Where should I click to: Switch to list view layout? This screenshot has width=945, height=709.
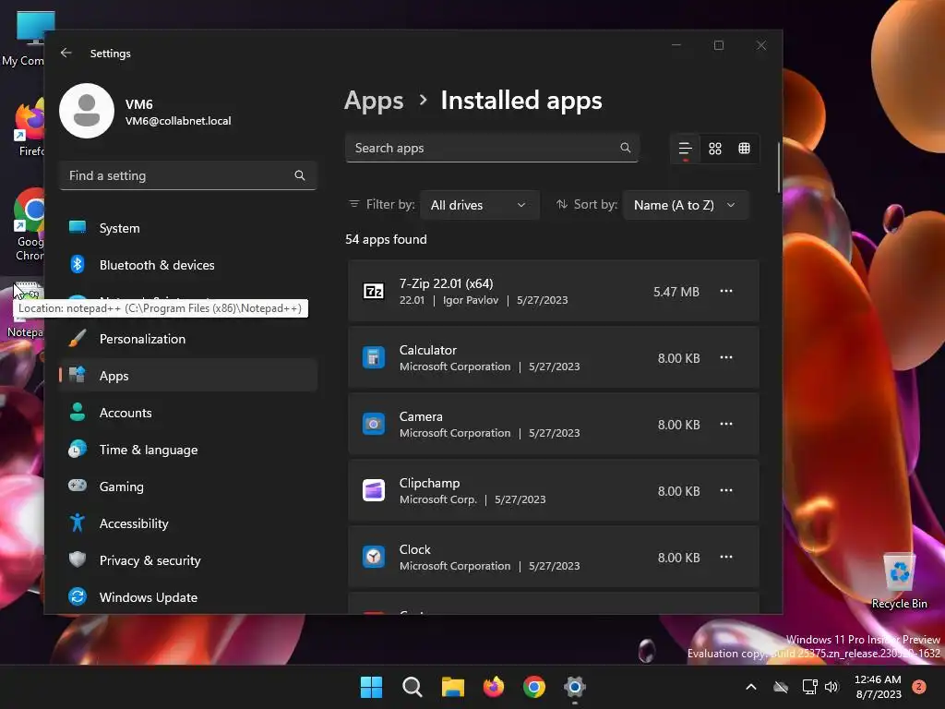(686, 149)
